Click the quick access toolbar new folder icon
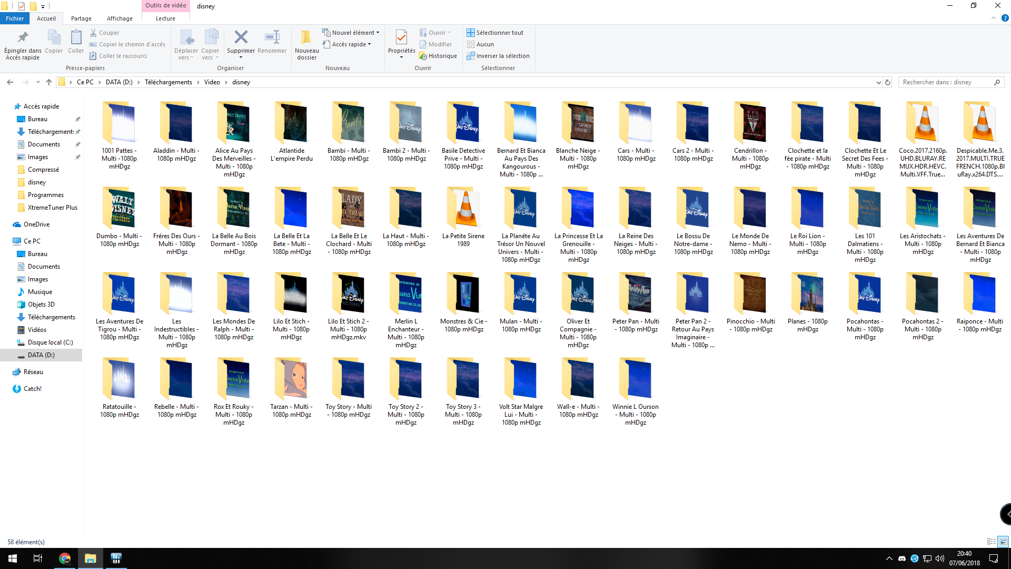 pyautogui.click(x=33, y=6)
